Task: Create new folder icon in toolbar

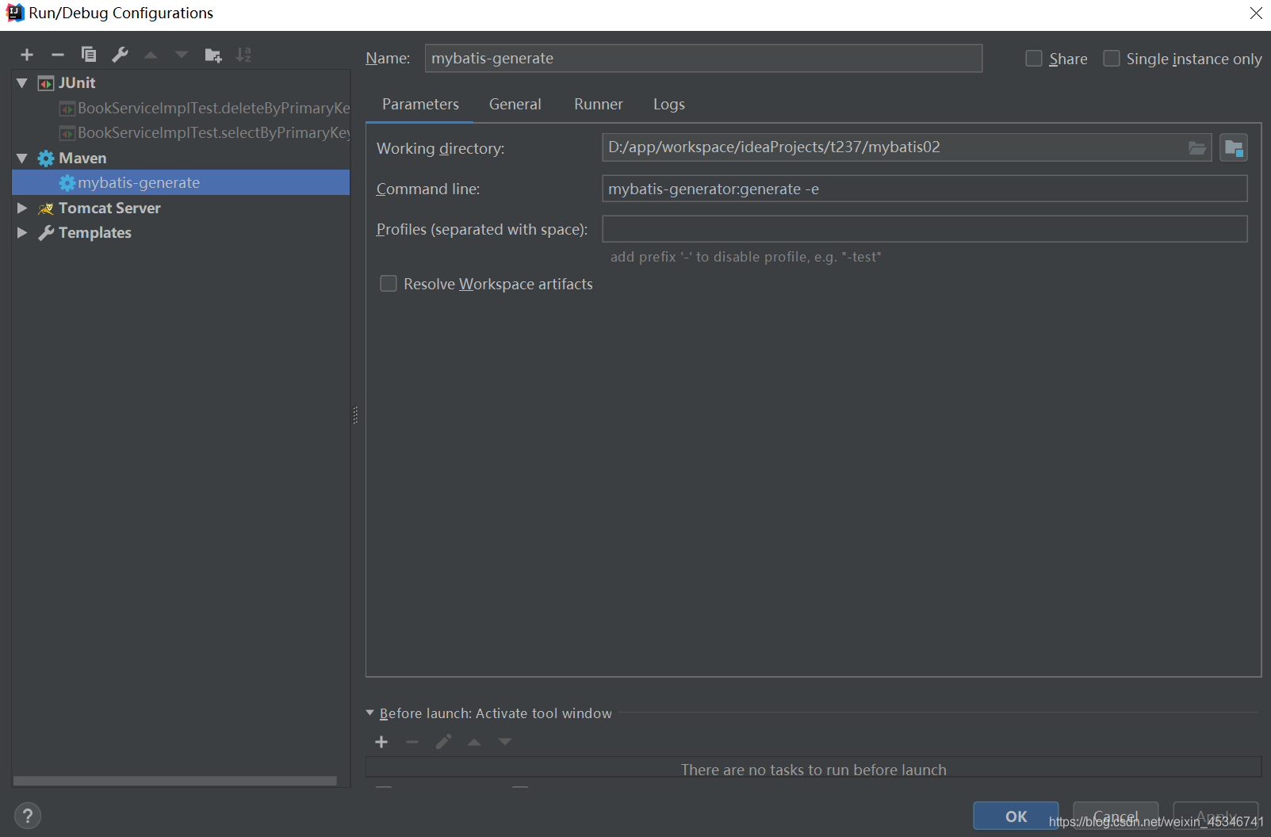Action: coord(212,55)
